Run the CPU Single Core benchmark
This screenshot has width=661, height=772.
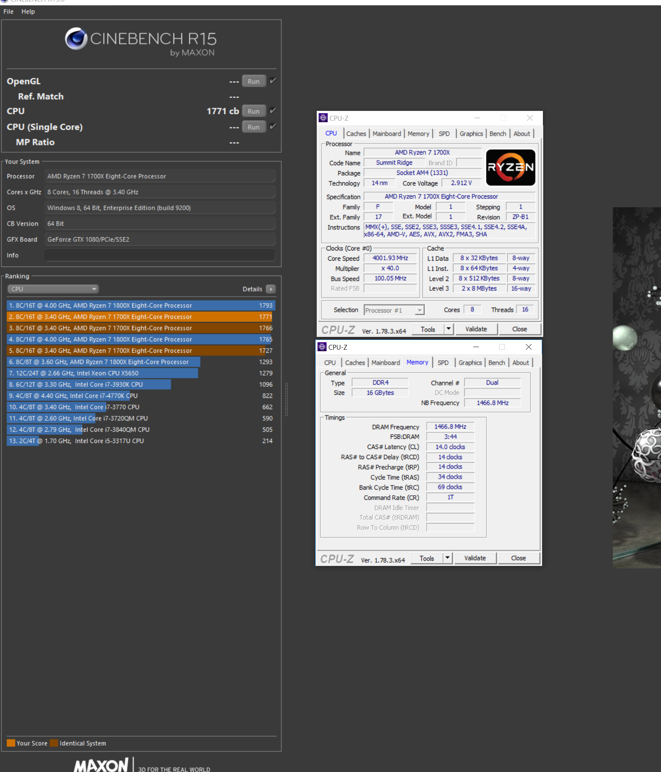pos(254,127)
